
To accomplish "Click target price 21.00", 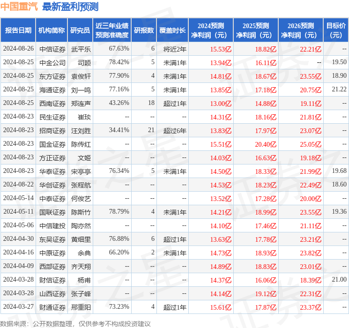I will pos(339,279).
